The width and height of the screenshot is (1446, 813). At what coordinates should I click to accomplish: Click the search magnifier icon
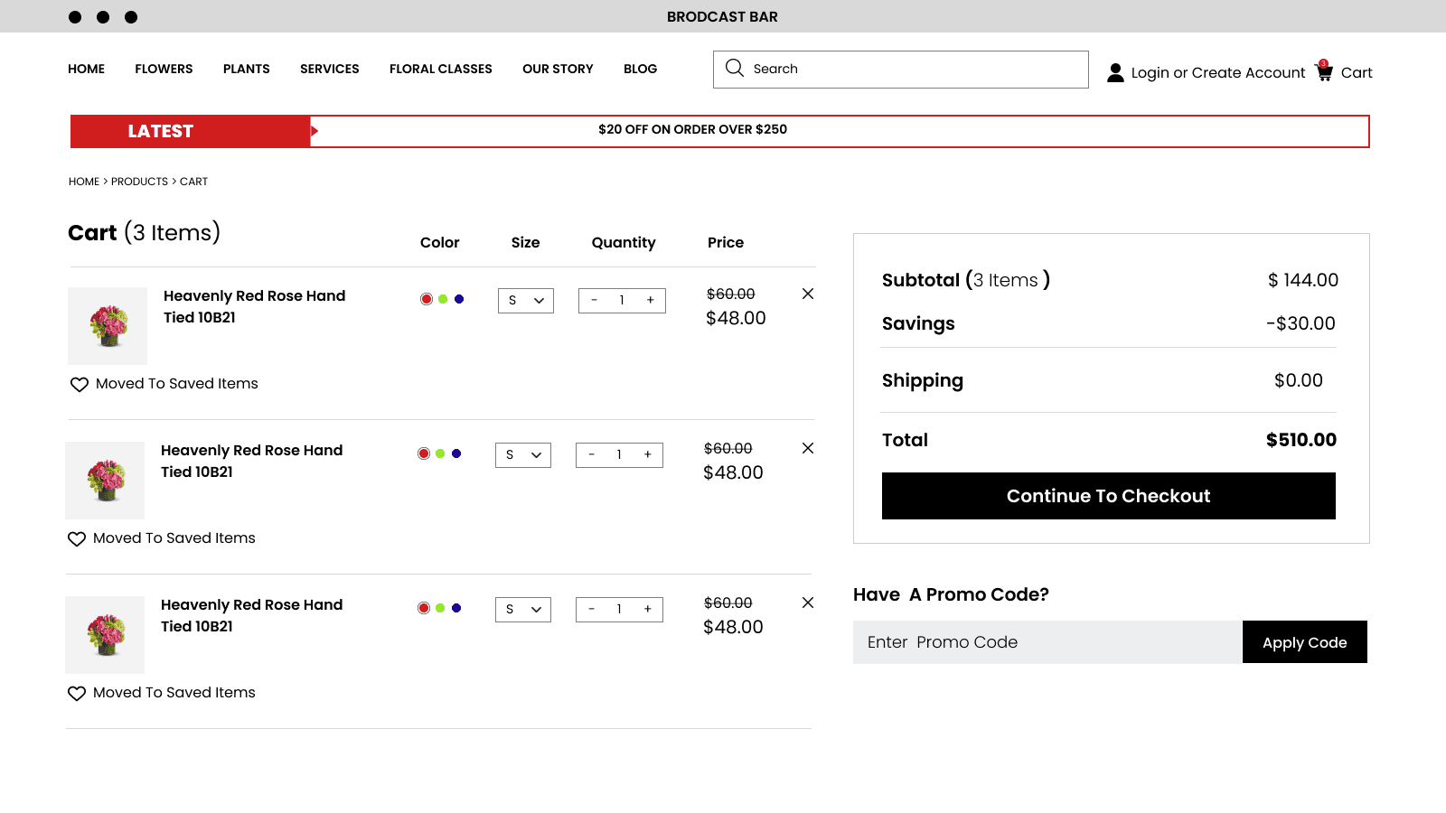734,69
